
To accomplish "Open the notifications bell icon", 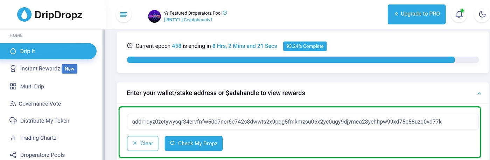I will pyautogui.click(x=459, y=14).
